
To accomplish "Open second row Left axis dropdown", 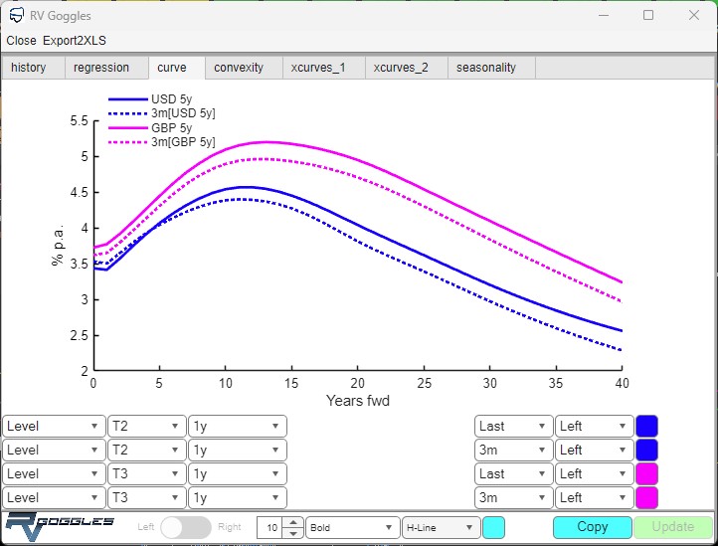I will pos(594,450).
